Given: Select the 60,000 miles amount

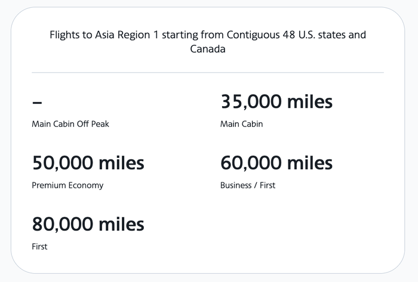Looking at the screenshot, I should (x=276, y=163).
